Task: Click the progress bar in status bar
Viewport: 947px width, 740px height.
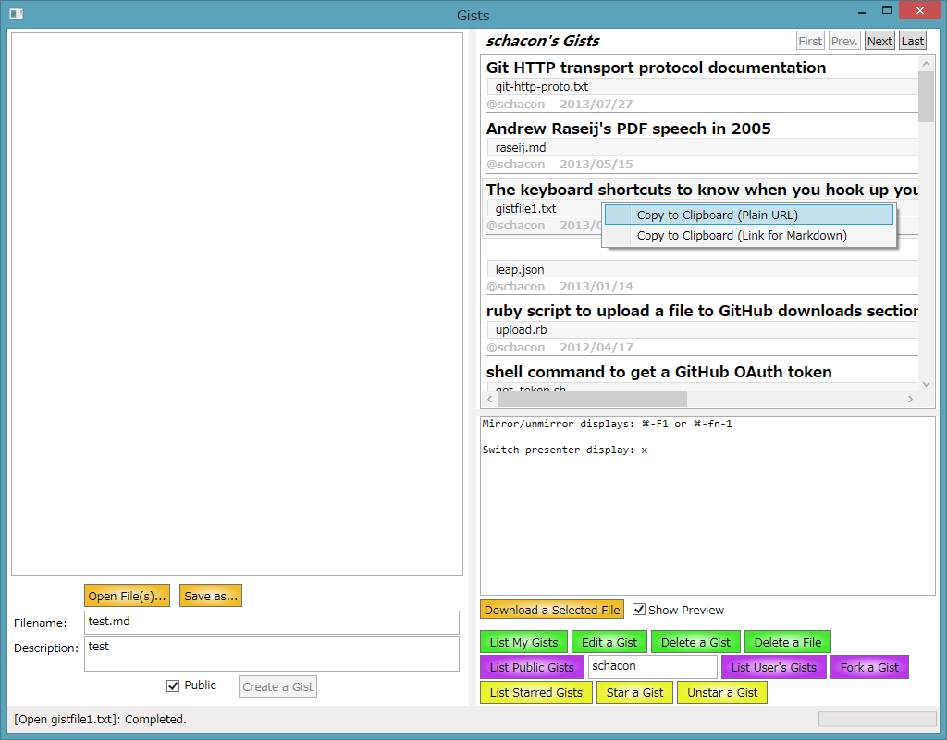Action: pyautogui.click(x=877, y=718)
